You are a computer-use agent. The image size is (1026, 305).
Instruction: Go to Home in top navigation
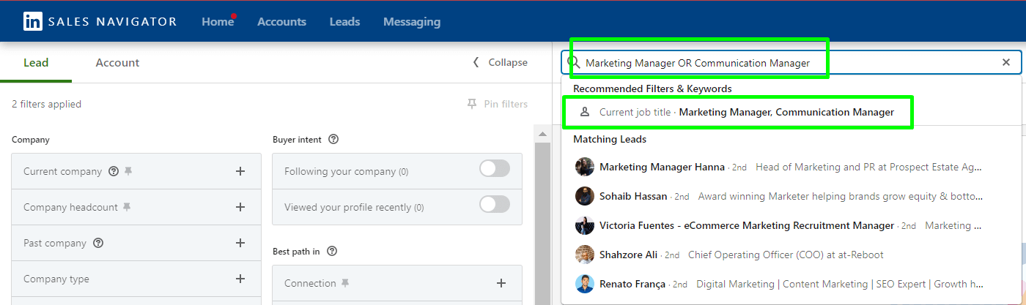(218, 21)
